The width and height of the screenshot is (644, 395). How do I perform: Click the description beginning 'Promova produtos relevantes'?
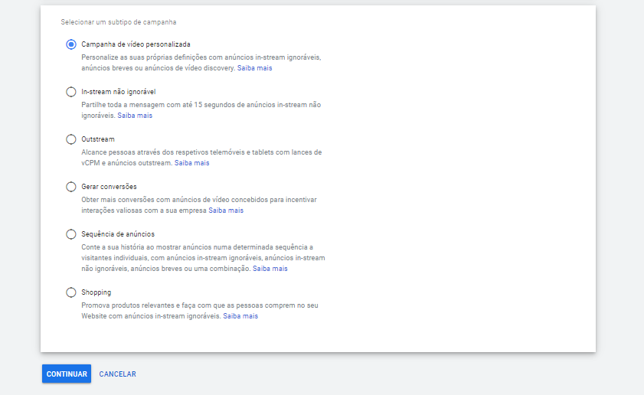[200, 311]
